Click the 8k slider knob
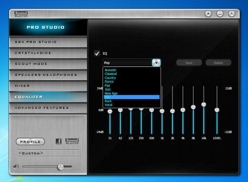The height and width of the screenshot is (182, 248). [193, 107]
